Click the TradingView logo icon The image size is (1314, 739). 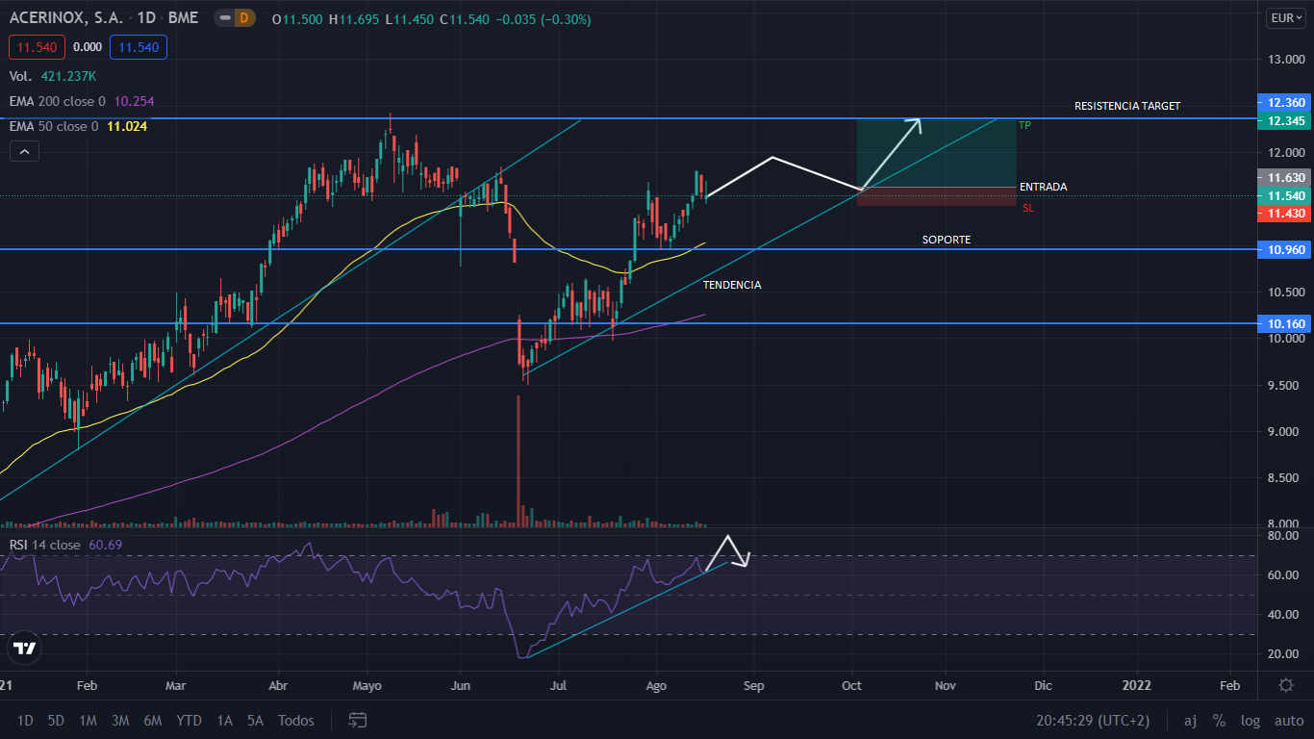(25, 648)
